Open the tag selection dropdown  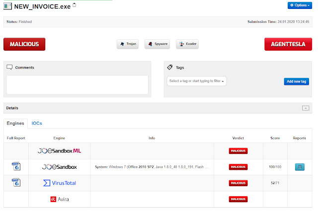coord(197,81)
